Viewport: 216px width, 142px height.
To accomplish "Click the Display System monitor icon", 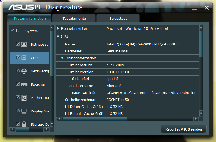I will coord(24,111).
